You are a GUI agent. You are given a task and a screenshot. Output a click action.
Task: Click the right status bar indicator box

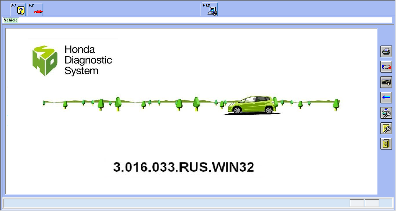pyautogui.click(x=372, y=203)
